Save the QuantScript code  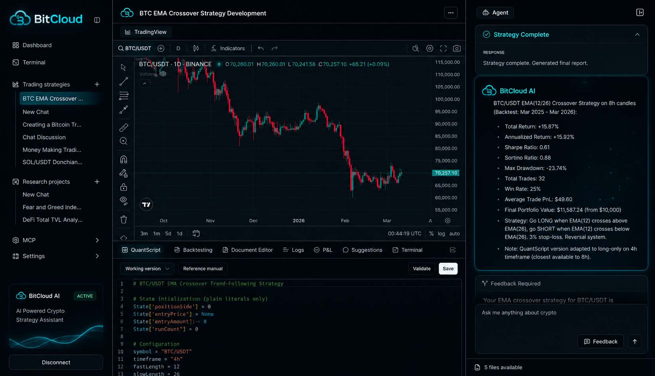(448, 269)
